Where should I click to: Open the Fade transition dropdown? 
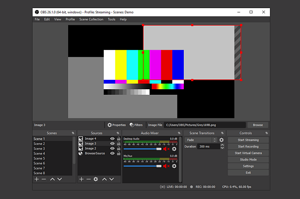coord(201,140)
